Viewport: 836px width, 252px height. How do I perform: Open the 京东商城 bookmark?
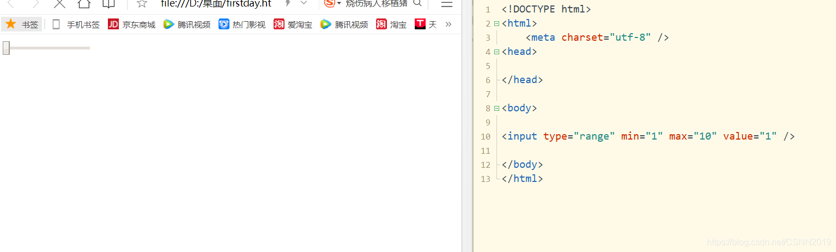click(x=132, y=24)
